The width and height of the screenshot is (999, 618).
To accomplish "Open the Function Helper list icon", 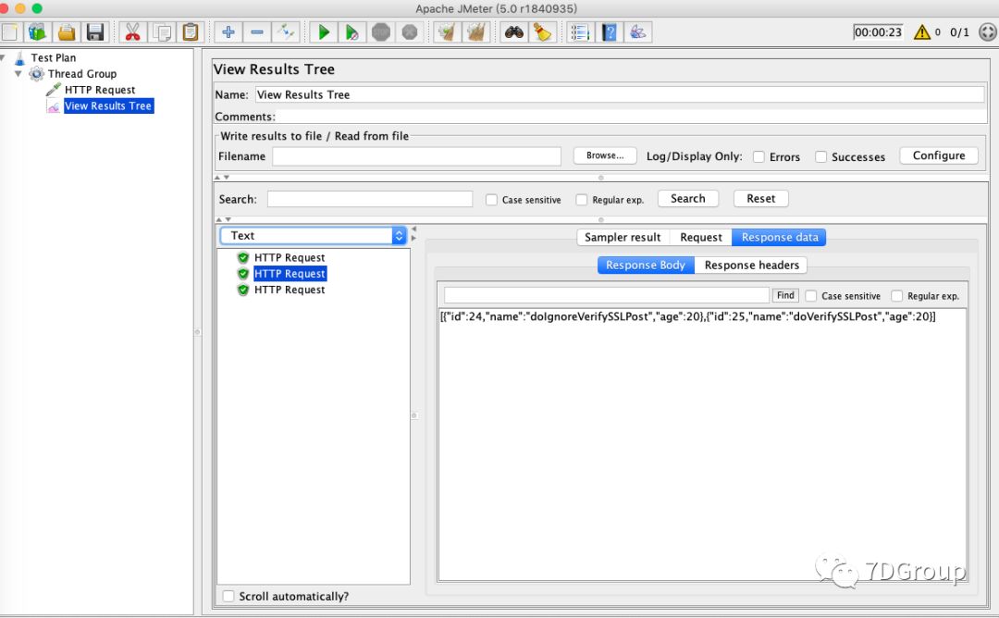I will click(x=580, y=31).
